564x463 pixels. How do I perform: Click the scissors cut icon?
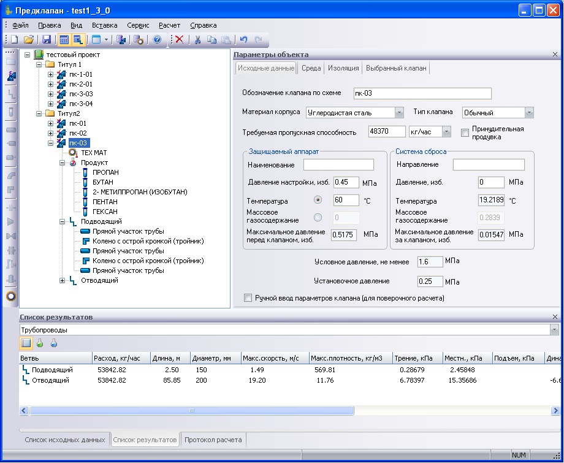(x=197, y=40)
